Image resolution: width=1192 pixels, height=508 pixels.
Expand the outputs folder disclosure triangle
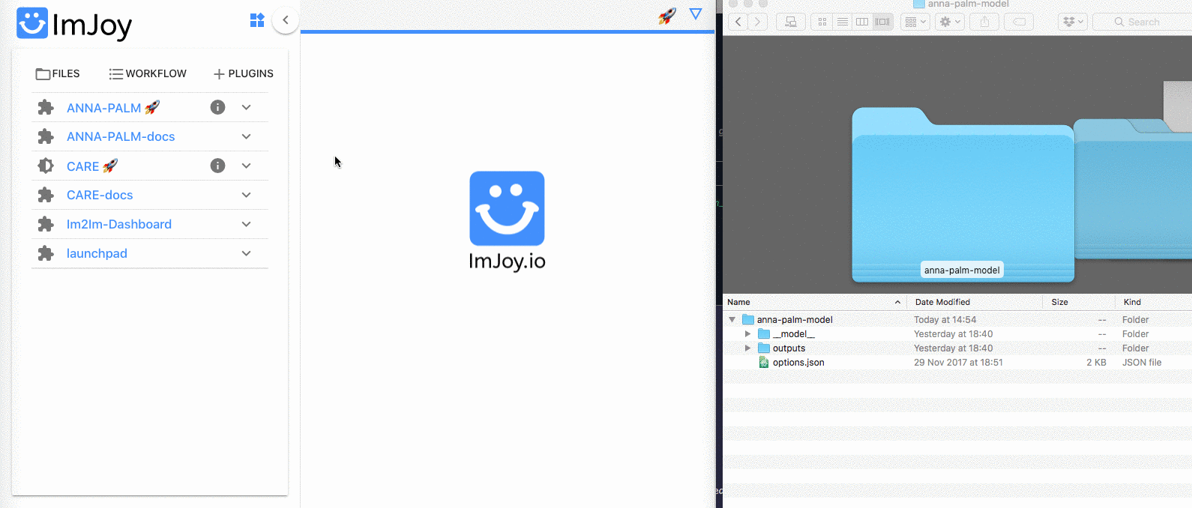point(747,348)
